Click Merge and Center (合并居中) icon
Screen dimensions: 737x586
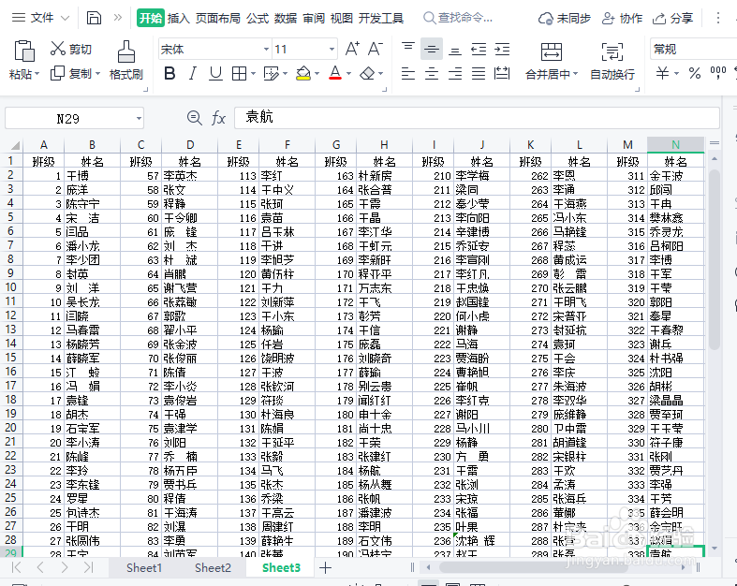pyautogui.click(x=552, y=51)
